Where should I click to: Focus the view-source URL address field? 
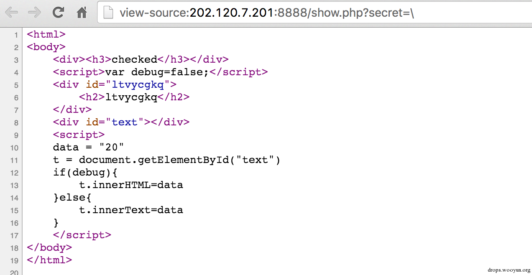pos(314,13)
